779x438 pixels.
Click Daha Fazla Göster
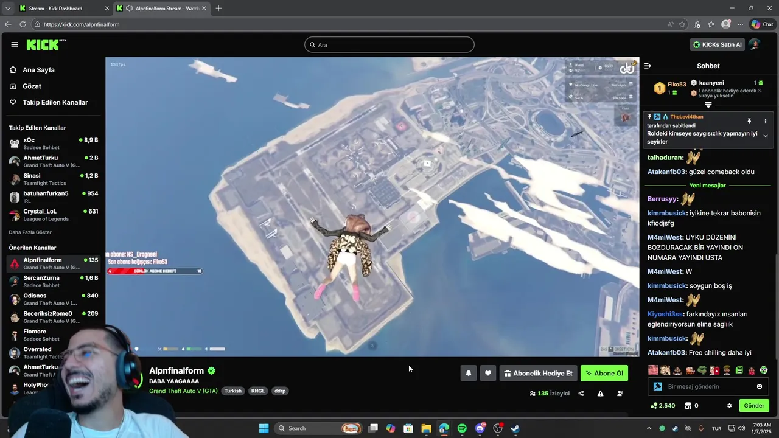coord(30,232)
